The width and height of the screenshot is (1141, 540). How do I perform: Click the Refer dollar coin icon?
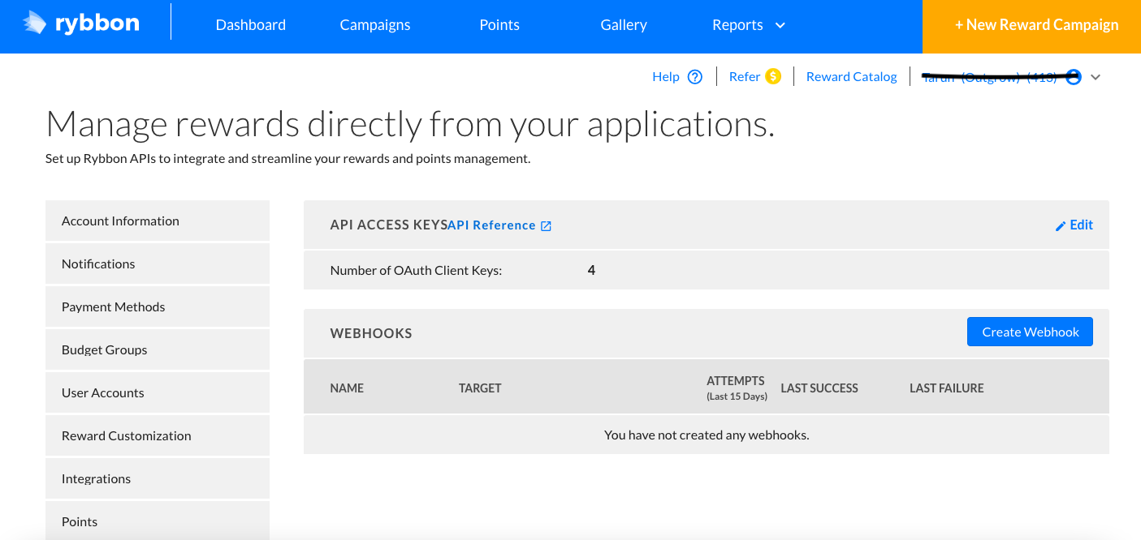[773, 76]
